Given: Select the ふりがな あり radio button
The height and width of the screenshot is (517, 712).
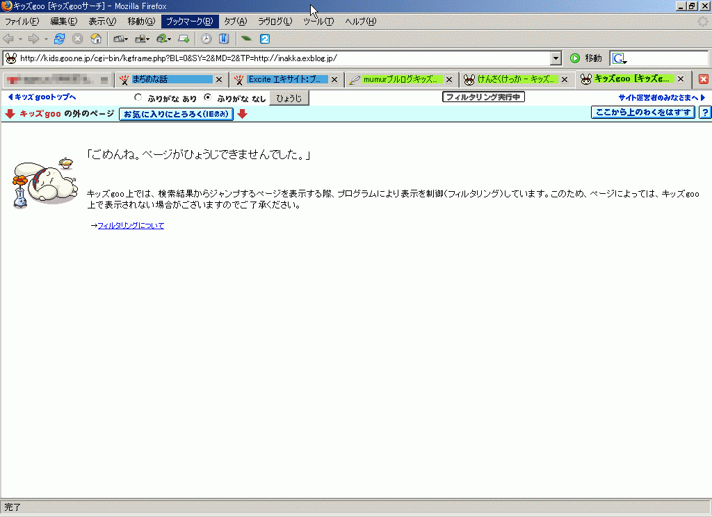Looking at the screenshot, I should [x=138, y=97].
